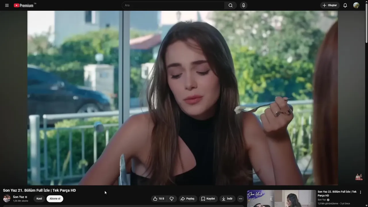Screen dimensions: 368x207
Task: Click the video title Son Yaz 21. Bölüm
Action: [39, 190]
